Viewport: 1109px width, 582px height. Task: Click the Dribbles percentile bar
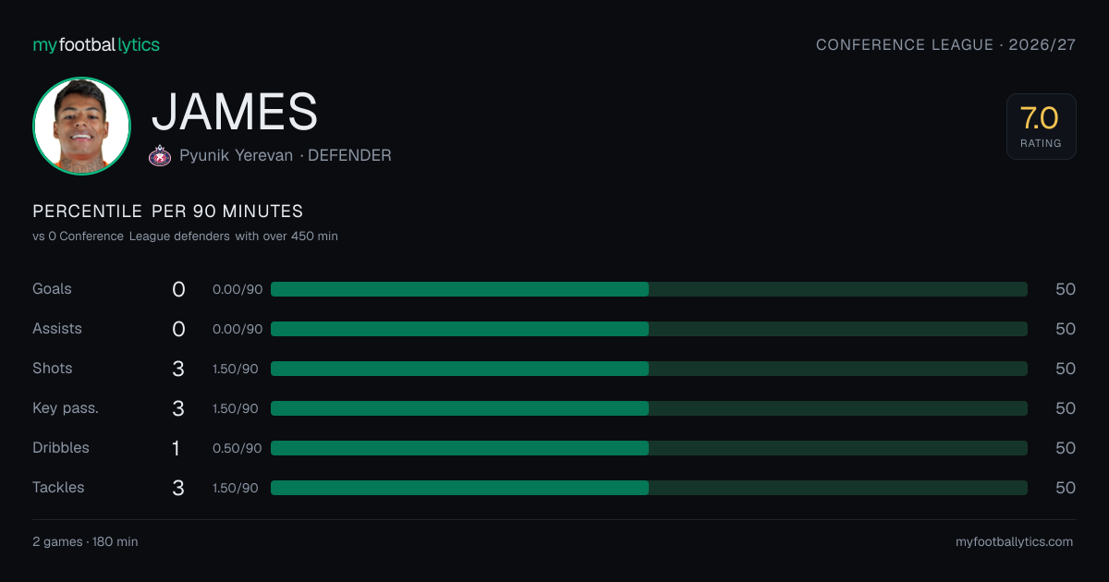tap(649, 448)
